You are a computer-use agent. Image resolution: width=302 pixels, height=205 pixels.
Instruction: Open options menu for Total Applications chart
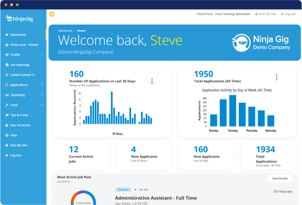click(276, 77)
